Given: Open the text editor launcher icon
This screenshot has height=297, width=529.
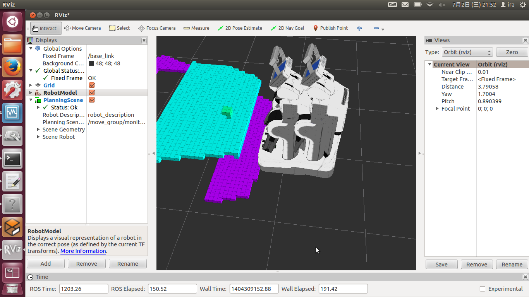Looking at the screenshot, I should 12,181.
